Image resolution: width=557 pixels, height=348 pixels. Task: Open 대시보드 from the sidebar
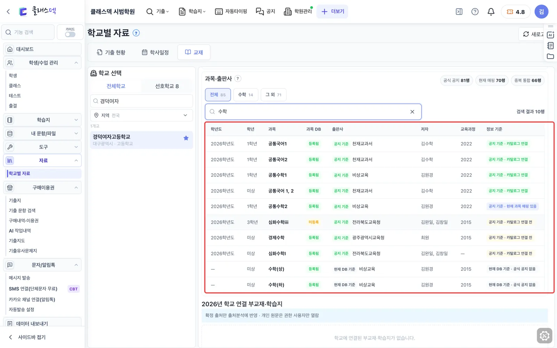point(42,49)
